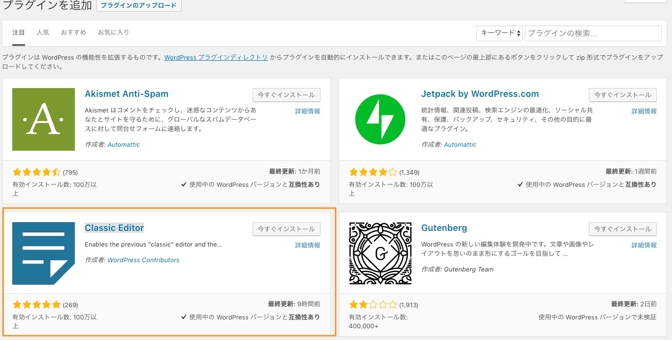672x340 pixels.
Task: Open the WordPress プラグインディレクトリ link
Action: 216,57
